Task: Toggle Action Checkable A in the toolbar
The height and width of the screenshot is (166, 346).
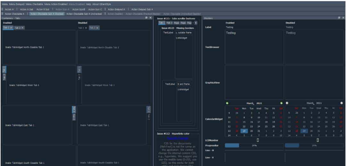Action: (x=14, y=14)
